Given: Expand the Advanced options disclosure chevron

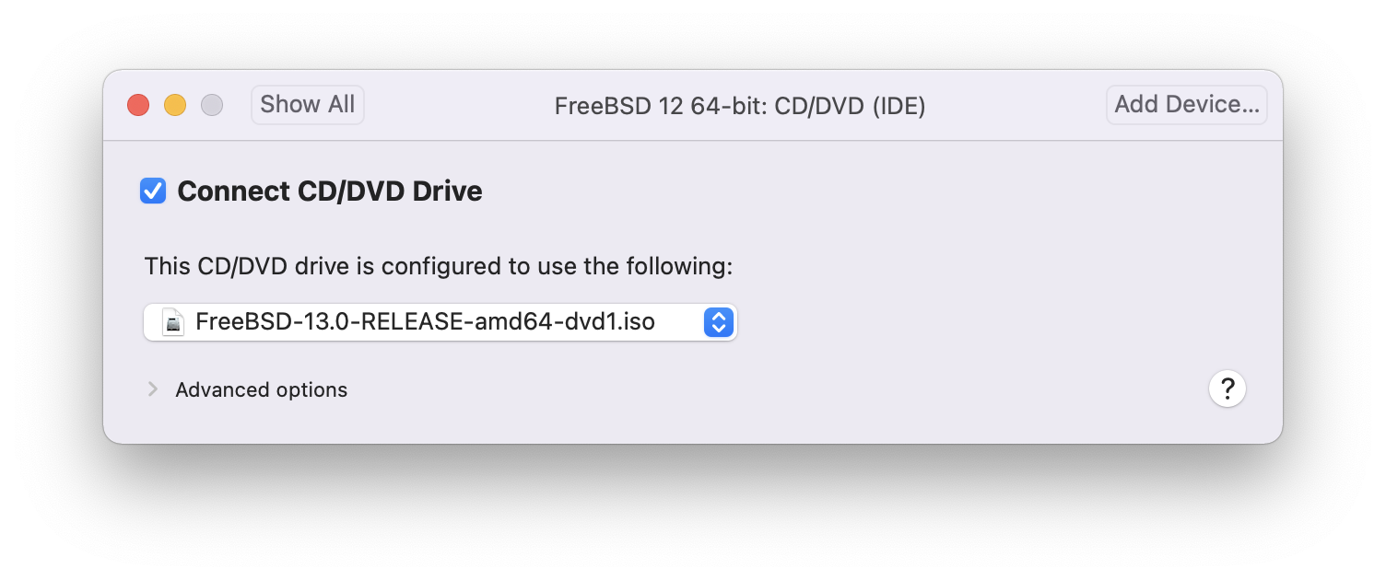Looking at the screenshot, I should coord(153,389).
